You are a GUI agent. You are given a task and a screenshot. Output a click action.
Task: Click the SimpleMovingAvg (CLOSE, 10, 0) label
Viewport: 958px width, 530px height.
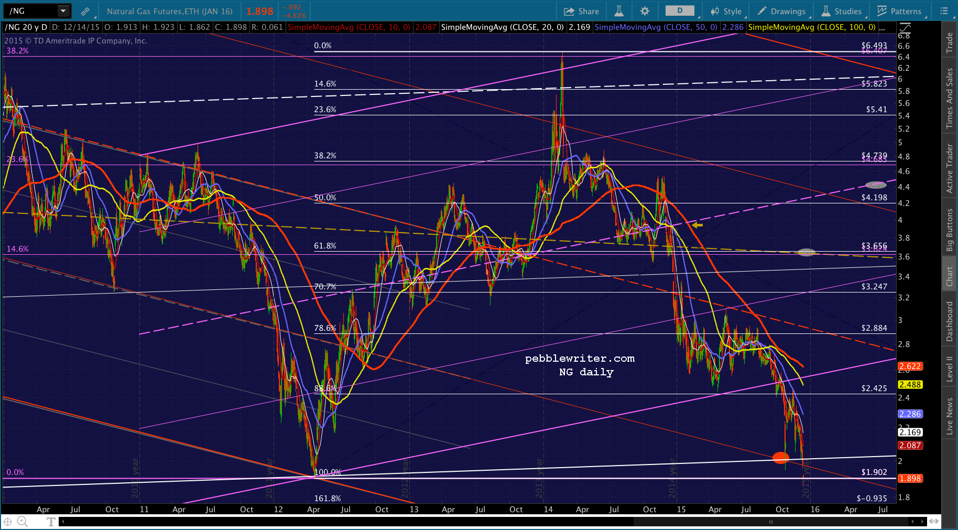[349, 27]
